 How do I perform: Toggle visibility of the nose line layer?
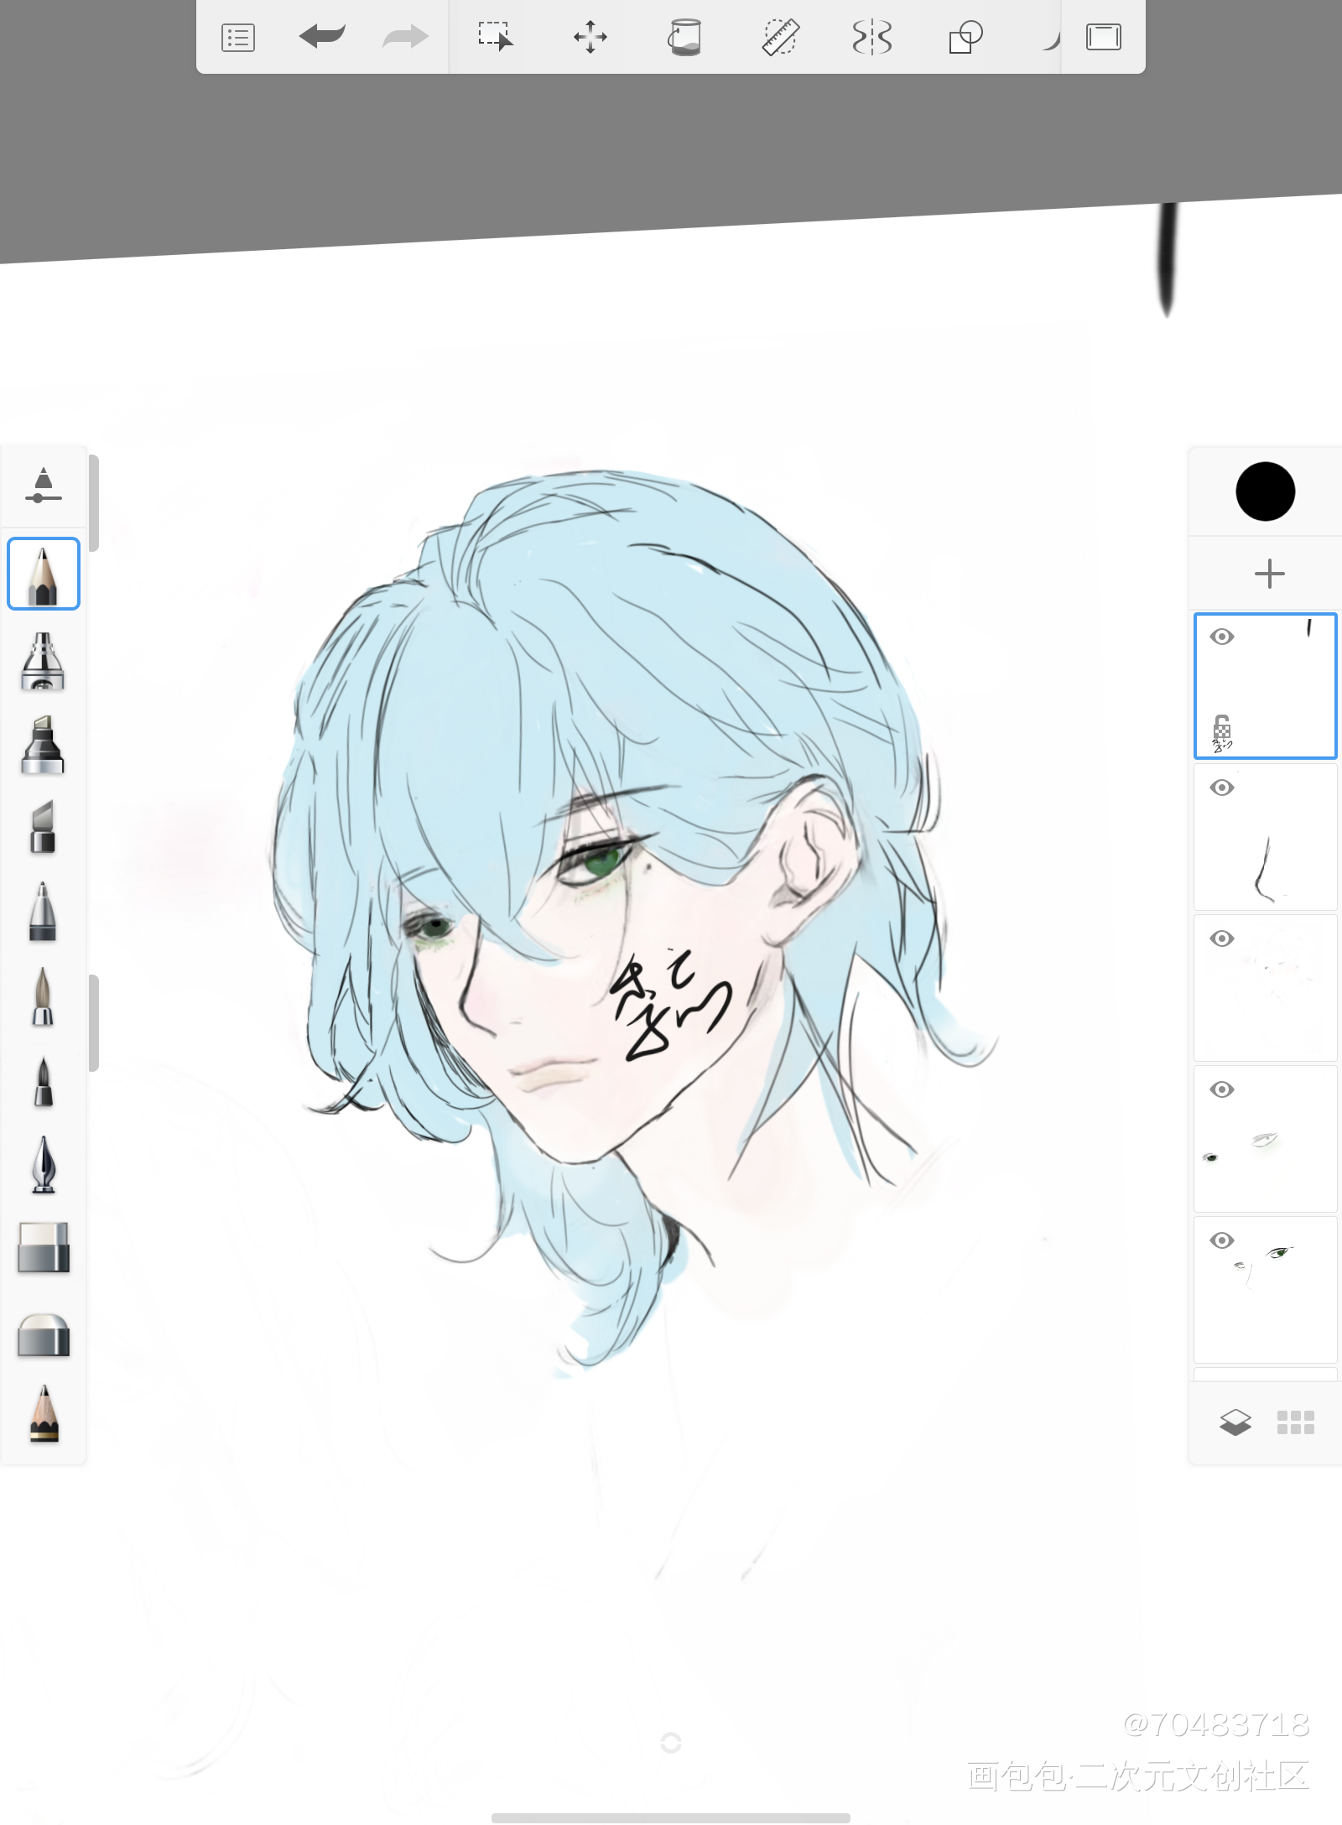(1222, 788)
